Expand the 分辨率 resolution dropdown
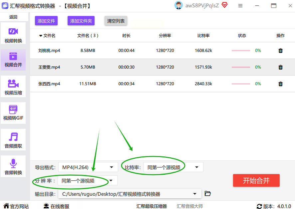The image size is (295, 209). tap(88, 181)
